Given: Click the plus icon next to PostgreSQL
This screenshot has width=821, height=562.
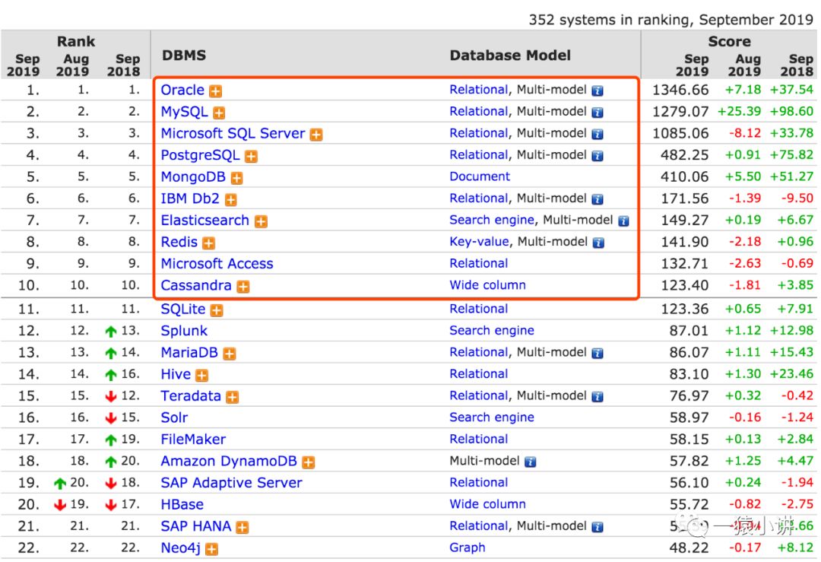Looking at the screenshot, I should click(x=252, y=156).
